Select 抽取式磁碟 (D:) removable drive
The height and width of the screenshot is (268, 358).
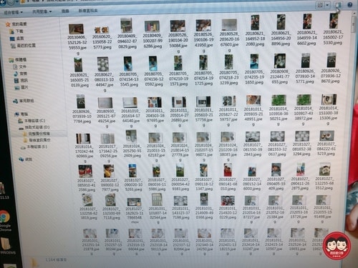click(x=34, y=127)
